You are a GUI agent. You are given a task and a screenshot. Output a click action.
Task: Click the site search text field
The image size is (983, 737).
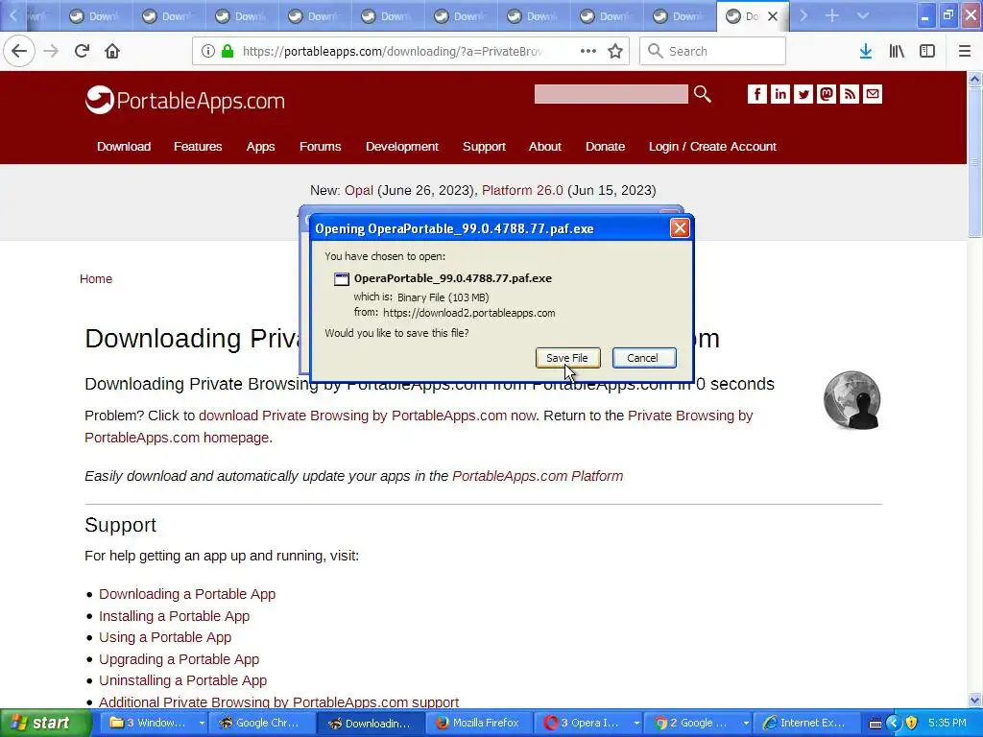point(611,94)
